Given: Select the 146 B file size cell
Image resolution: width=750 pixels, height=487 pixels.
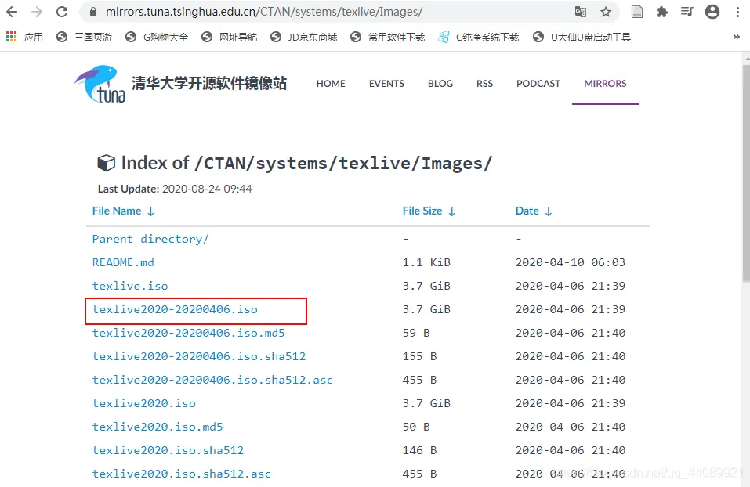Looking at the screenshot, I should [419, 449].
